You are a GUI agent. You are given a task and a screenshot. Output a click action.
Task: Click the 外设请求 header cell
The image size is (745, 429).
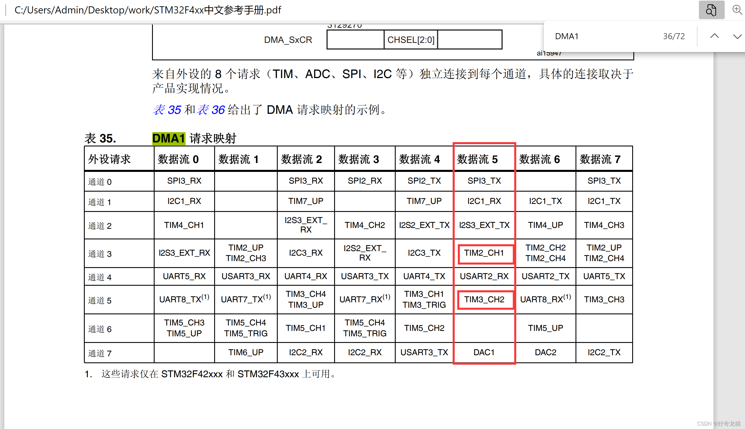tap(109, 159)
